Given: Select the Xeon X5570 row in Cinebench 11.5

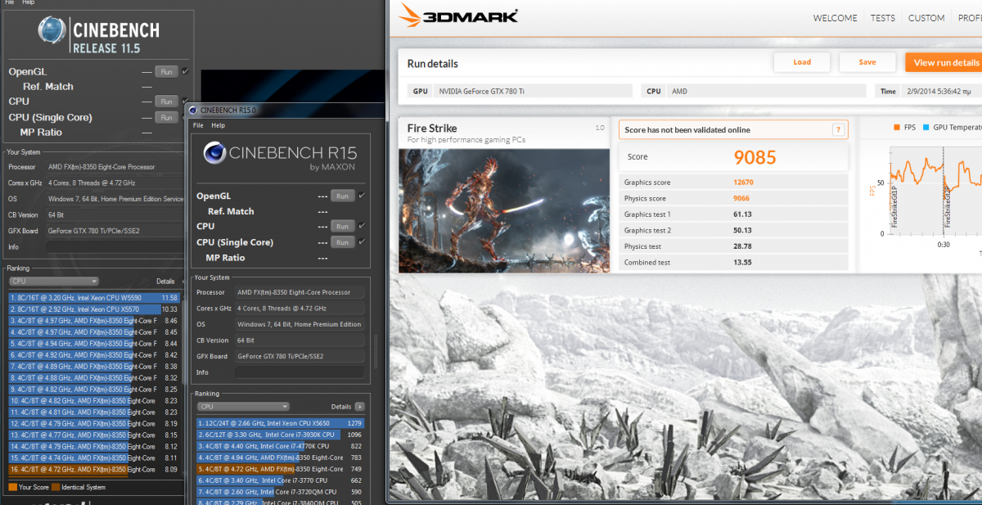Looking at the screenshot, I should pos(94,309).
